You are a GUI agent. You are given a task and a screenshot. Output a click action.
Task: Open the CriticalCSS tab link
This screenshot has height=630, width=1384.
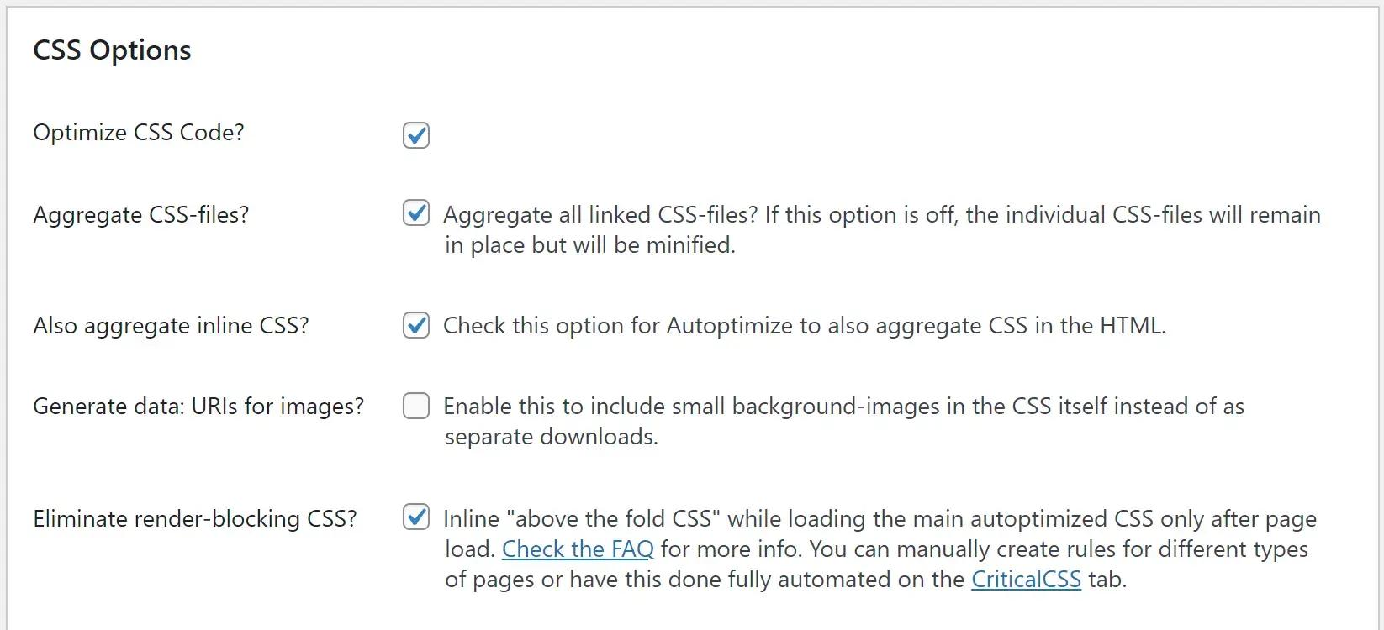tap(1026, 579)
